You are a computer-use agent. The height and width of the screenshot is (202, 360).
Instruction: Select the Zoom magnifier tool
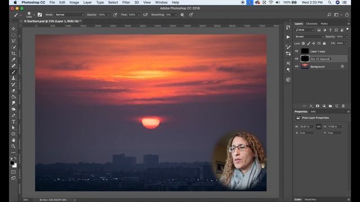point(13,146)
